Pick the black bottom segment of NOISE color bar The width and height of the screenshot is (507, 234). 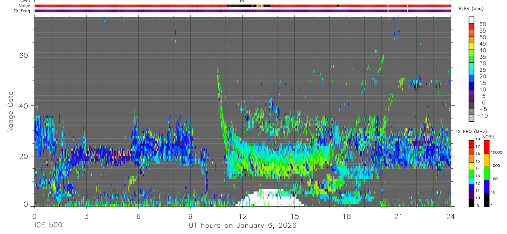coord(486,200)
